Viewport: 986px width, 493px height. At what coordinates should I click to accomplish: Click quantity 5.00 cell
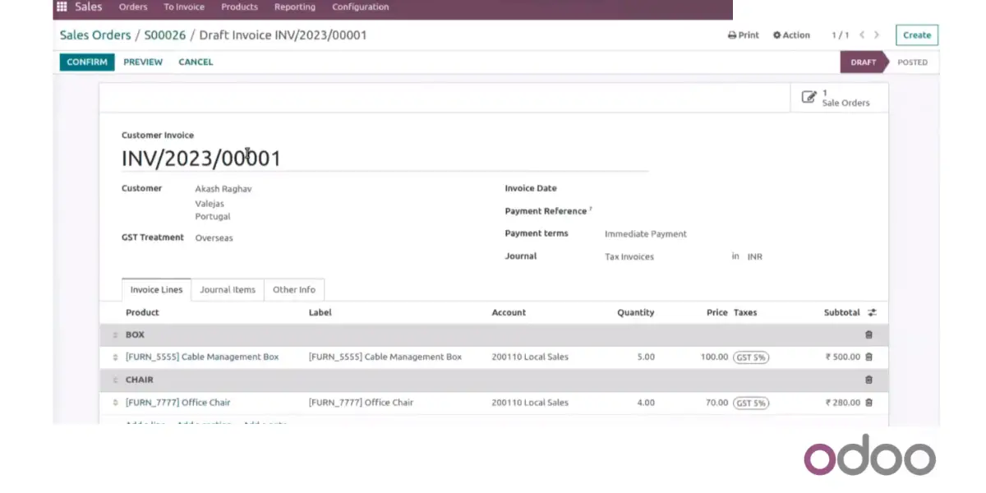(x=646, y=357)
